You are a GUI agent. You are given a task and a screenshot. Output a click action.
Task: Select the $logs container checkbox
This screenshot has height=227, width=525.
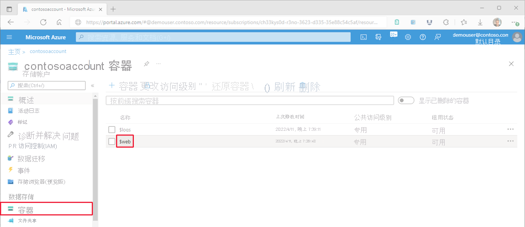coord(112,129)
